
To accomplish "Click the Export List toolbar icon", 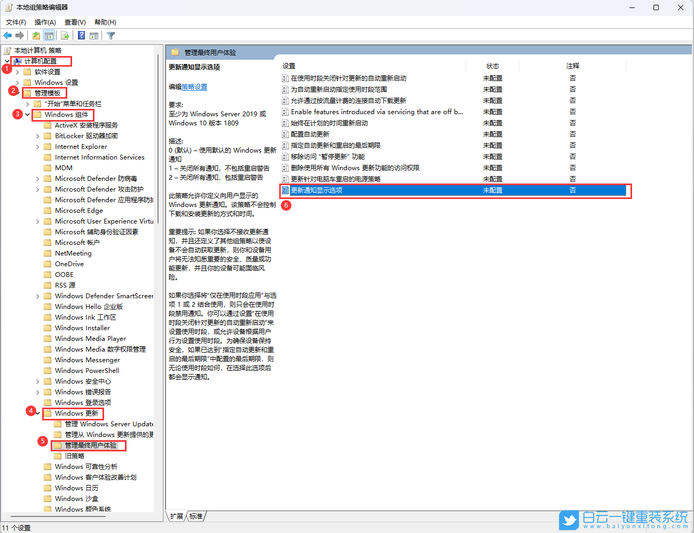I will [65, 35].
